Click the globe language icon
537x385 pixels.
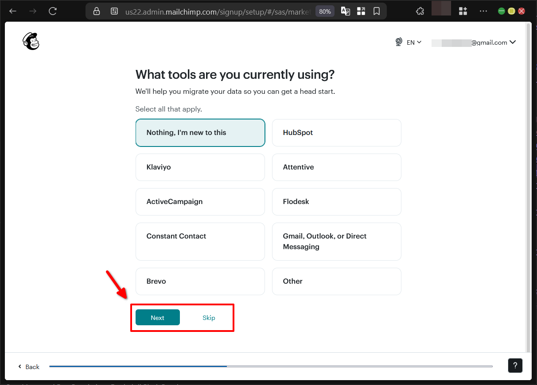click(398, 42)
